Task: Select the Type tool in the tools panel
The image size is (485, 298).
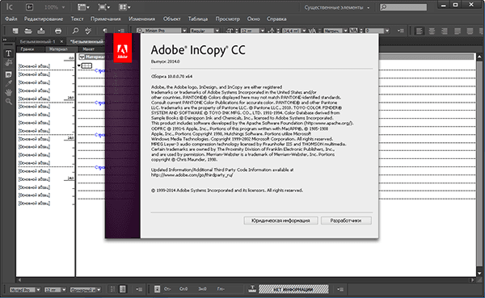Action: [x=8, y=53]
